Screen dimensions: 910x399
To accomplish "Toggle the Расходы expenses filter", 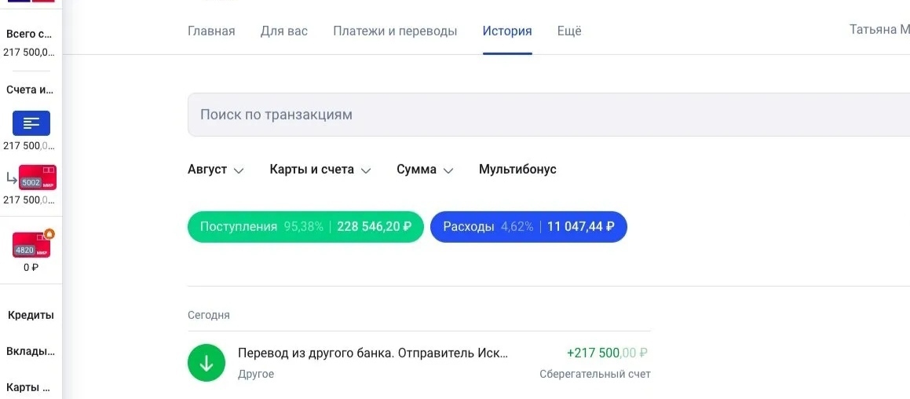I will coord(528,227).
